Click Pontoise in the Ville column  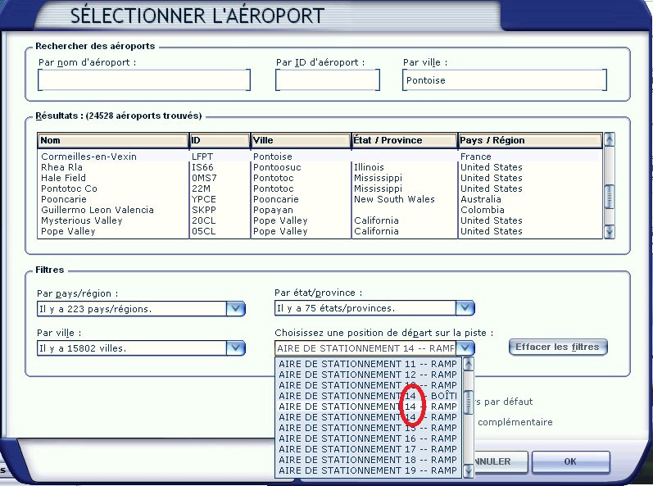click(x=273, y=157)
